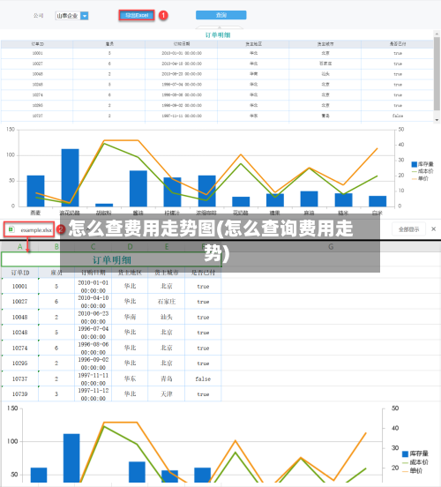Click 石家庄 city in top report table

[x=325, y=64]
